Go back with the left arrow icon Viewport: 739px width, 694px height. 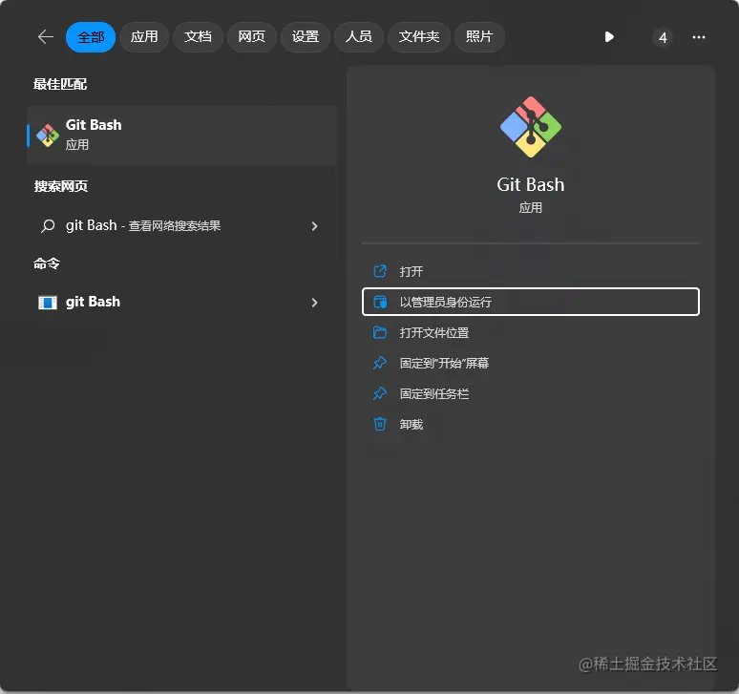[46, 36]
